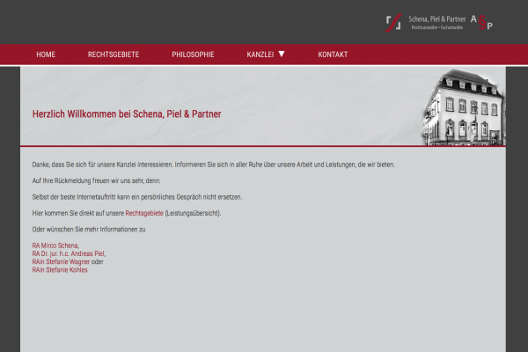Click the Rechtsanwälte · Fachanwälte tagline
The image size is (528, 352).
[x=438, y=28]
